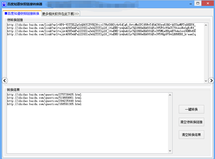
Task: Click down arrow of 转换结果 scrollbar
Action: [x=170, y=151]
